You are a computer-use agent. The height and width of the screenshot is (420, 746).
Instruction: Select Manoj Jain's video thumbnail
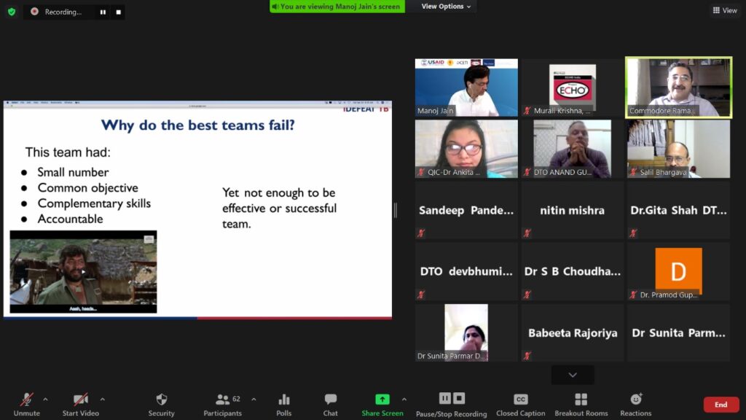(466, 88)
